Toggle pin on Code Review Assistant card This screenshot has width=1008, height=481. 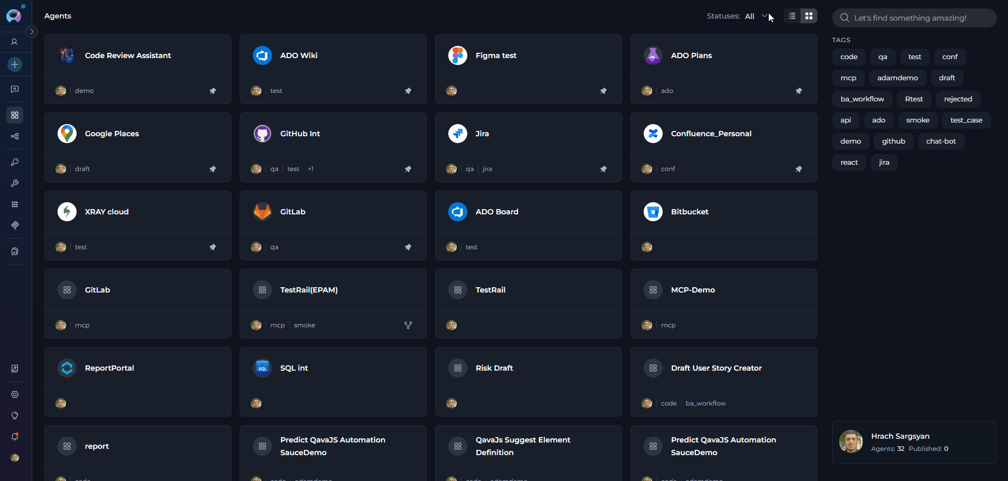click(x=213, y=91)
